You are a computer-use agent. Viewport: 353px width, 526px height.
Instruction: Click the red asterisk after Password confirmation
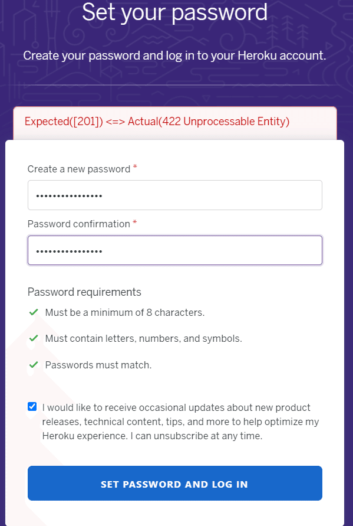pos(134,222)
